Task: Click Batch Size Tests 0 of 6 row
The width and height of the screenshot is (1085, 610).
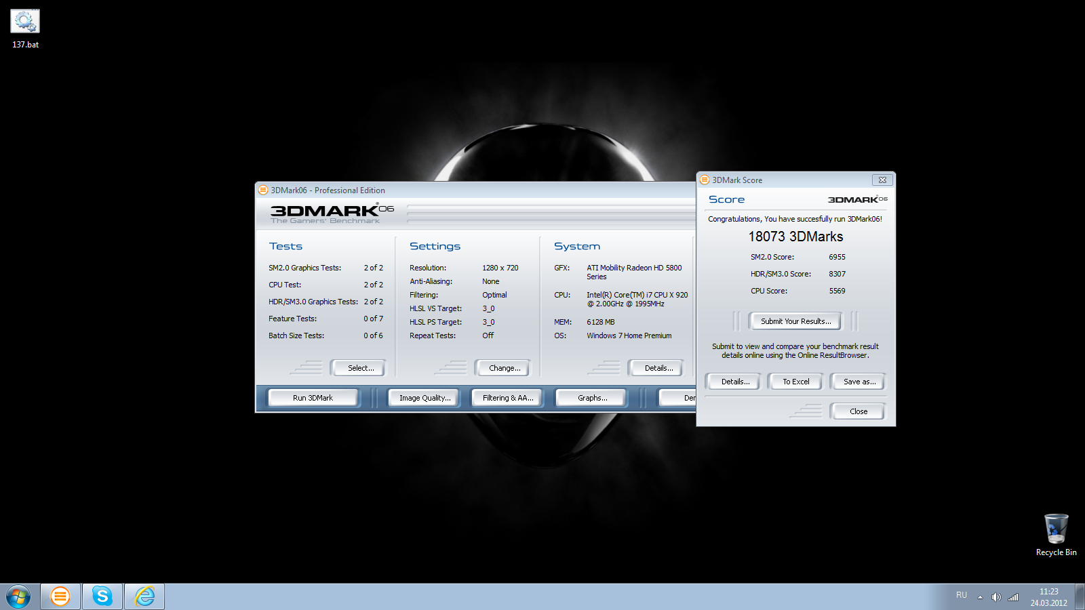Action: coord(325,335)
